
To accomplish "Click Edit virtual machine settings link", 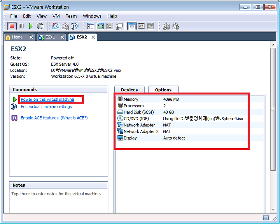I will (46, 107).
